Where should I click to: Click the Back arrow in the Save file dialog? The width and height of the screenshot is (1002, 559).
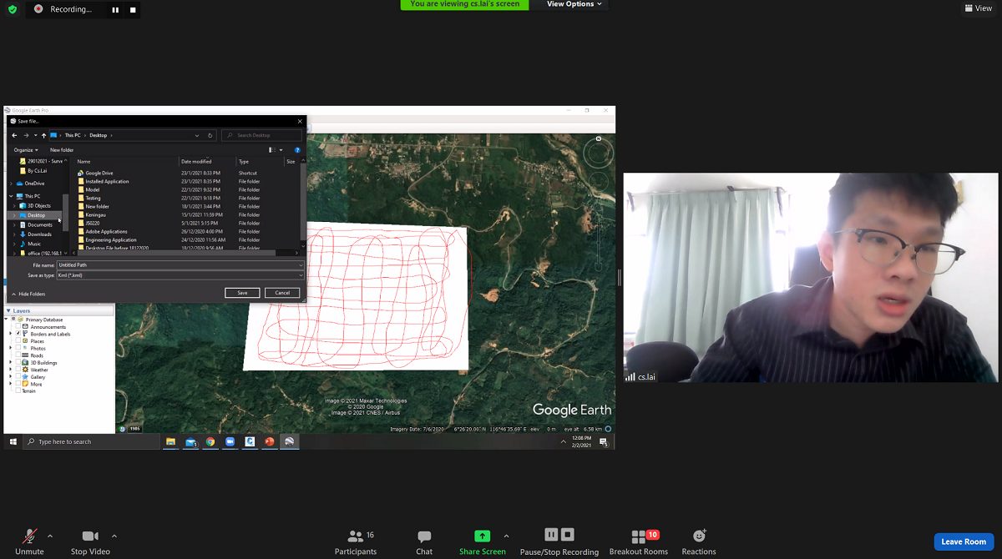coord(14,135)
